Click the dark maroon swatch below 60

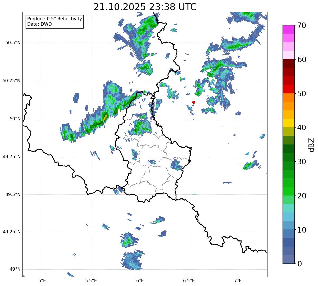(288, 63)
